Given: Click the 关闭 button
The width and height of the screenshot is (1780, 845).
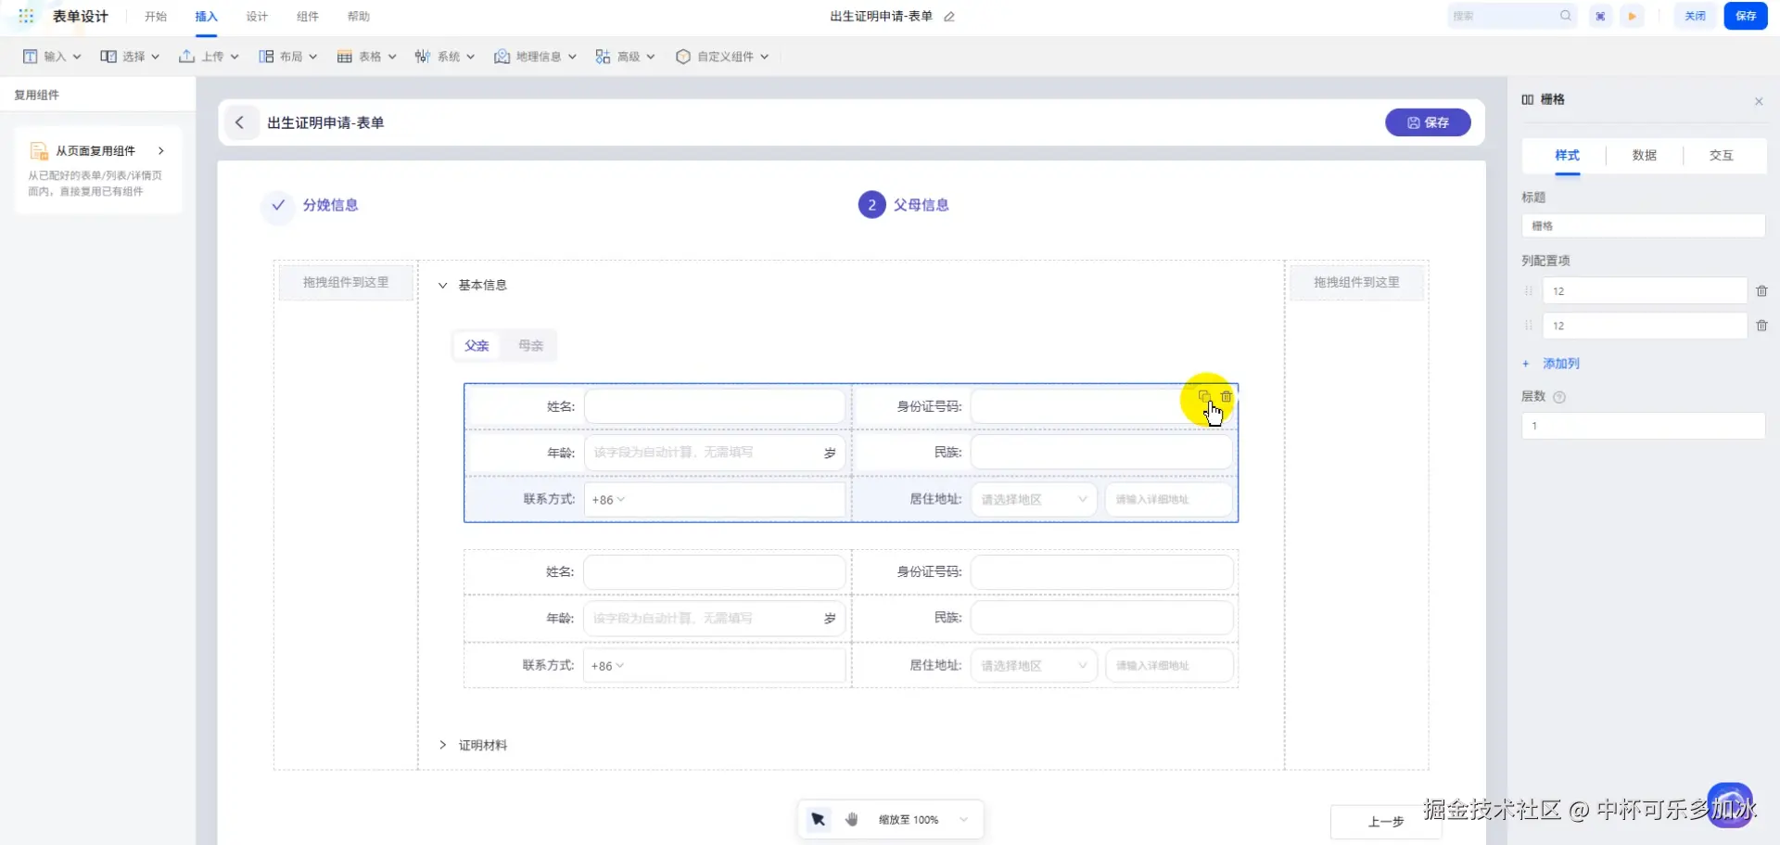Looking at the screenshot, I should point(1696,16).
